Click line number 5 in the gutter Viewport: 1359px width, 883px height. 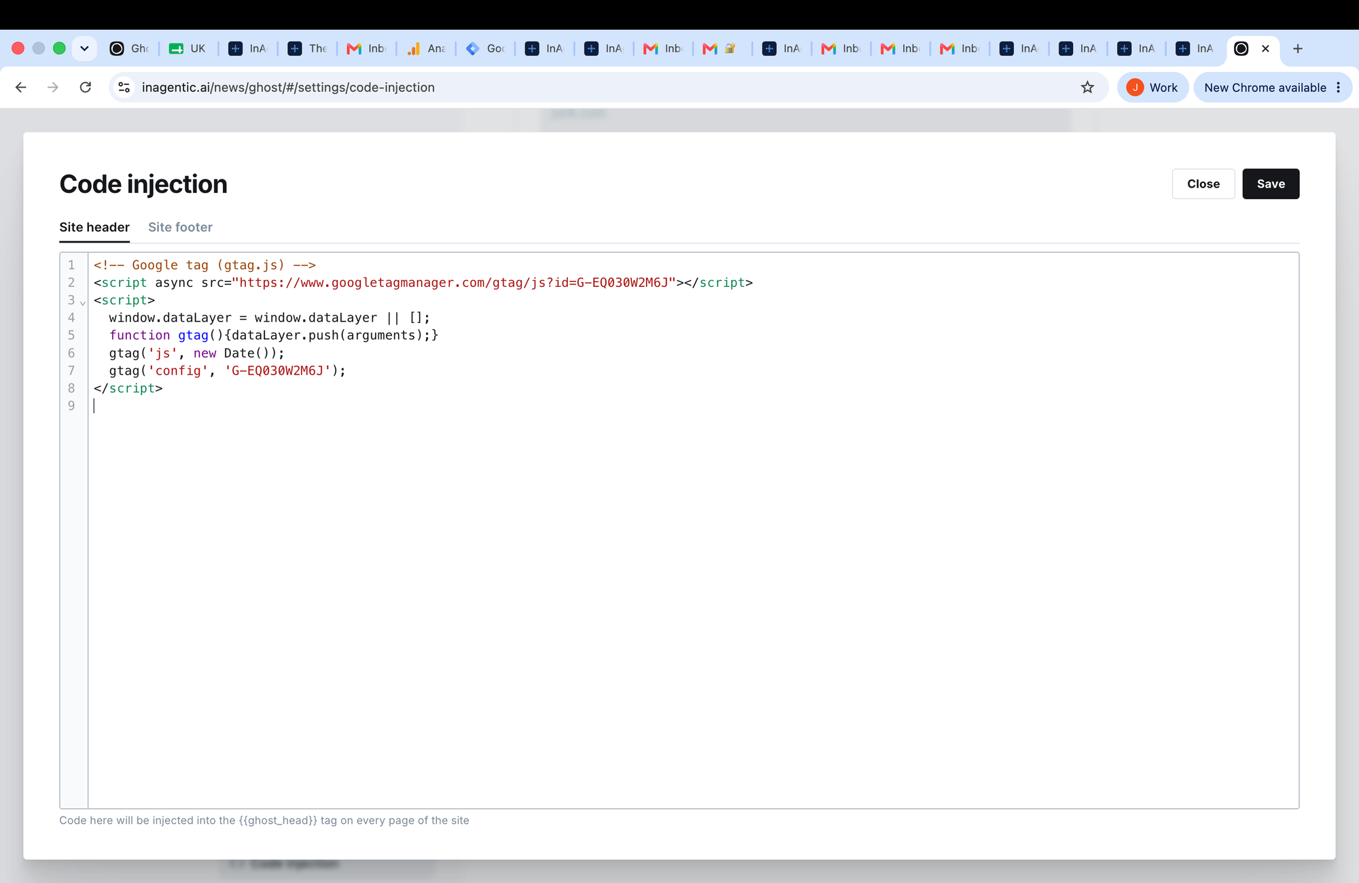(71, 335)
